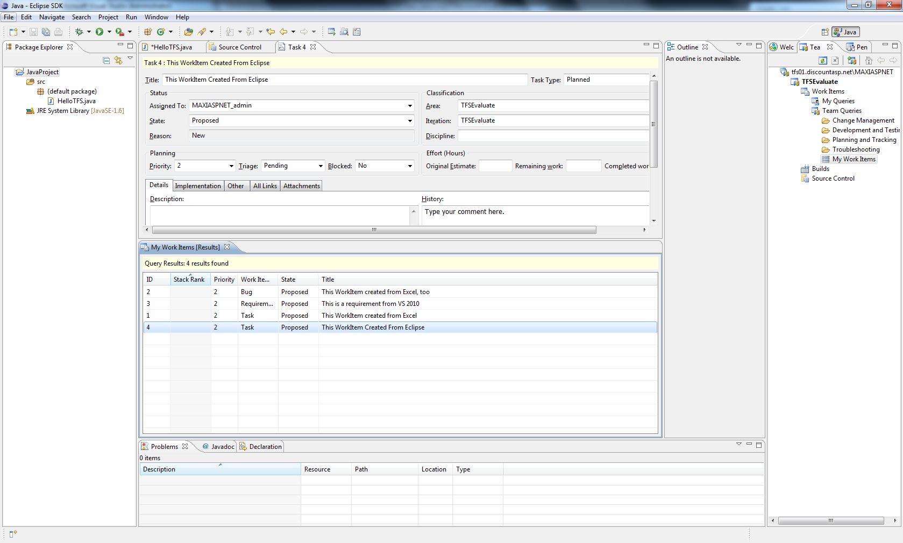
Task: Click the grayed-out X icon in Team Explorer toolbar
Action: (x=835, y=60)
